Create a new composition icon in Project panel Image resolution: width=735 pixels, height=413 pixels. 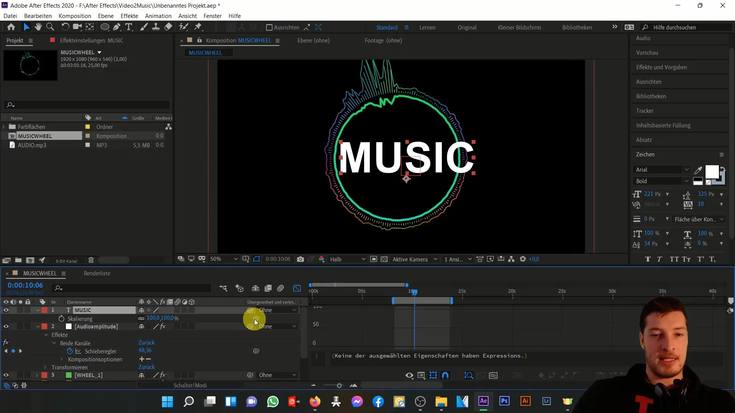(x=30, y=260)
